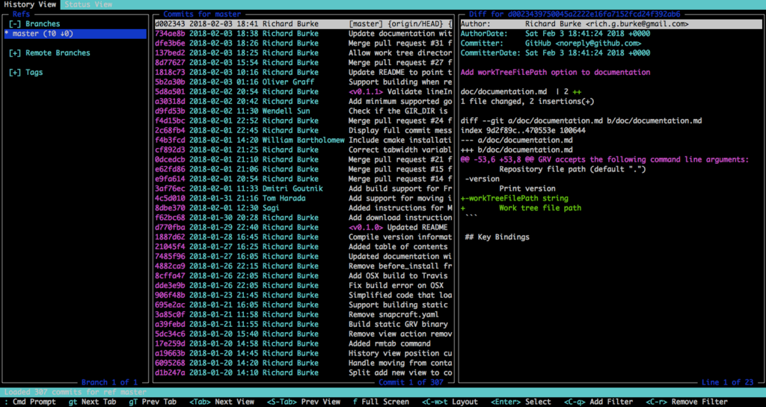The height and width of the screenshot is (407, 766).
Task: Select commit a39febd Build static GRV binary
Action: coord(304,325)
